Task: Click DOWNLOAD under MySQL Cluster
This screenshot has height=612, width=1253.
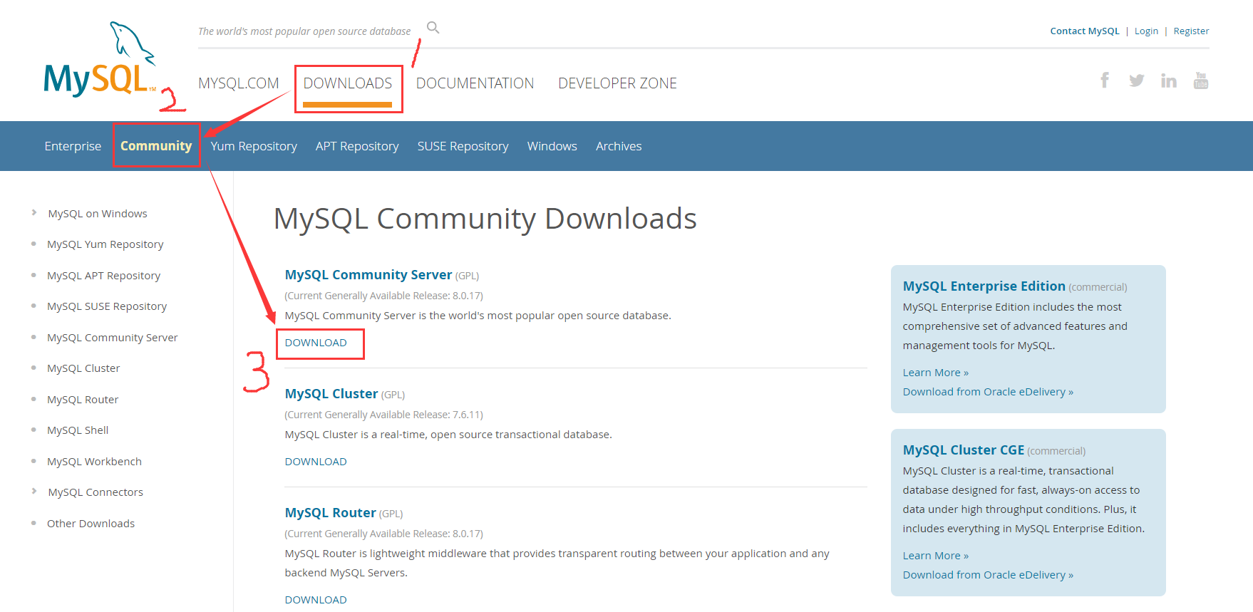Action: 316,462
